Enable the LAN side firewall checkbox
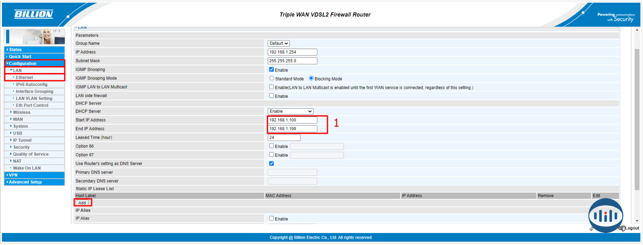This screenshot has height=245, width=643. point(271,96)
